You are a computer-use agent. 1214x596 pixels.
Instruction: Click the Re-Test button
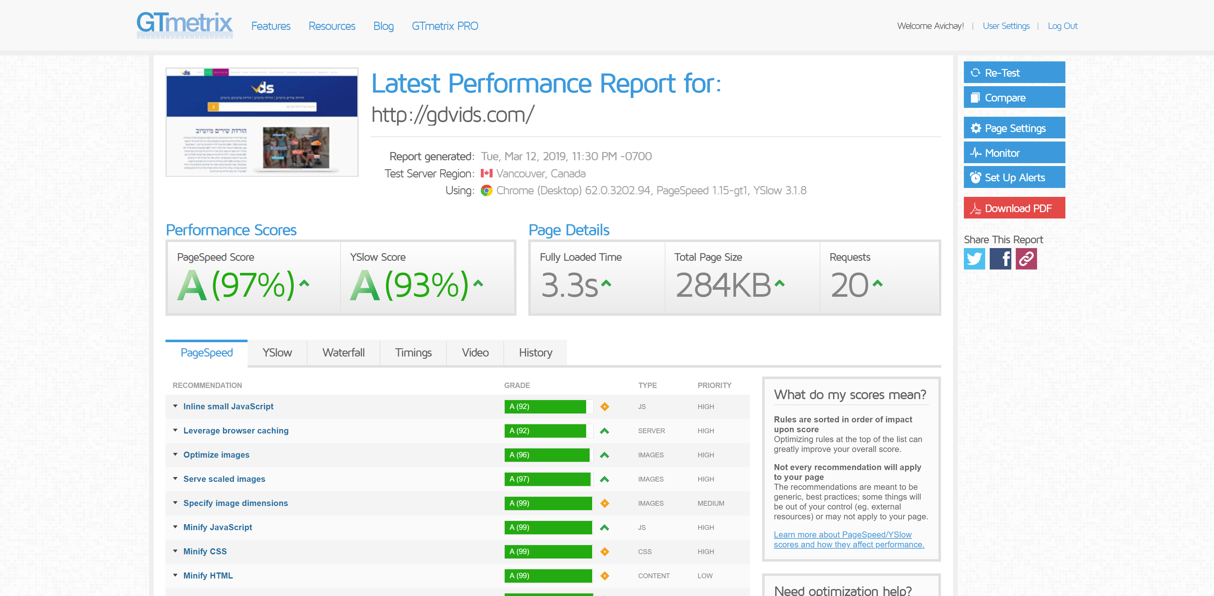pos(1014,73)
